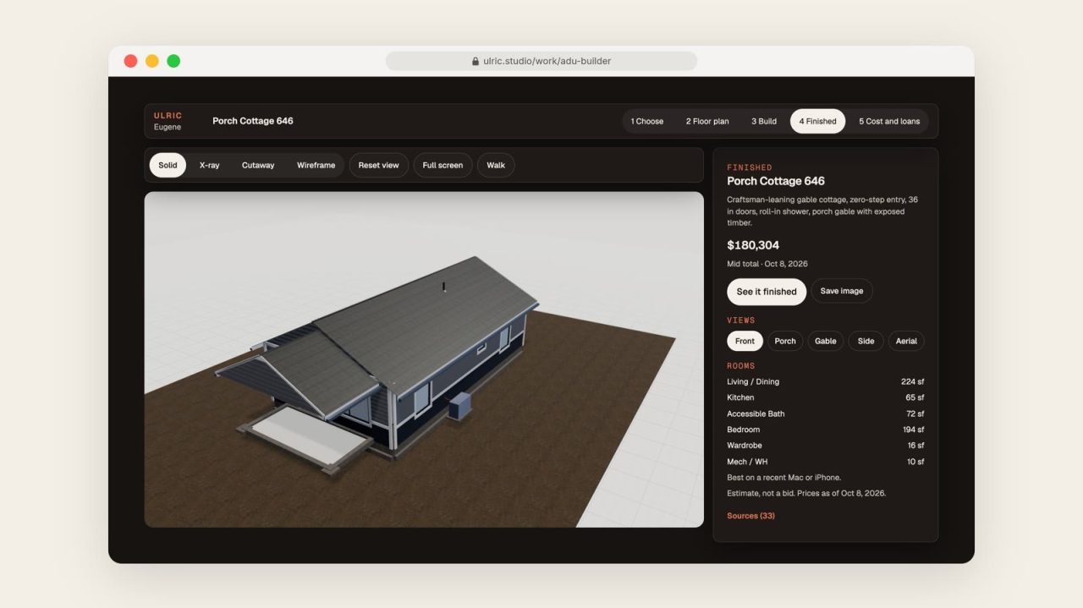Go to step 1 Choose
Viewport: 1083px width, 608px height.
[647, 121]
